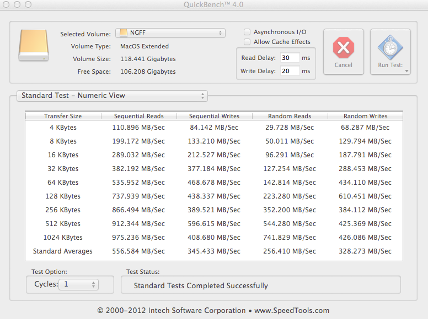Click the Sequential Reads column header
Screen dimensions: 428x319
tap(139, 116)
